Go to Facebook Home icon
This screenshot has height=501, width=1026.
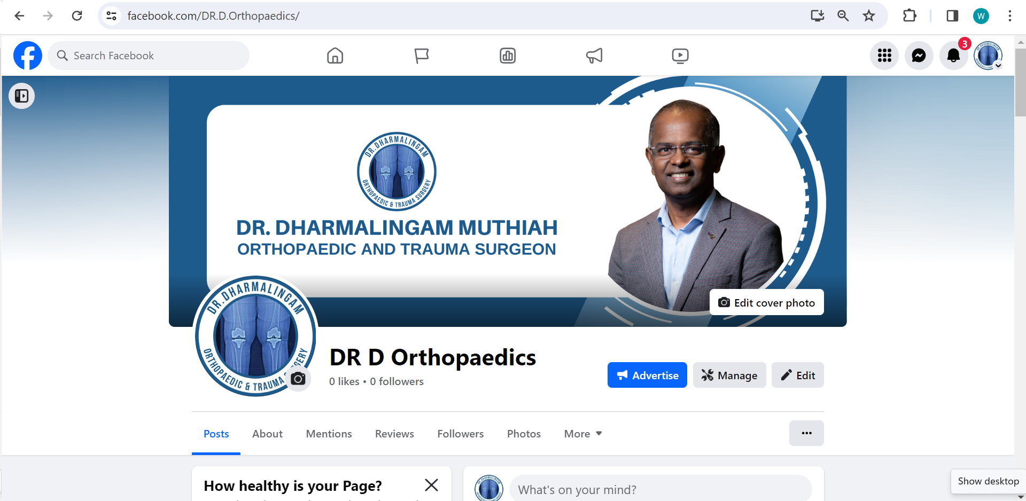coord(335,56)
